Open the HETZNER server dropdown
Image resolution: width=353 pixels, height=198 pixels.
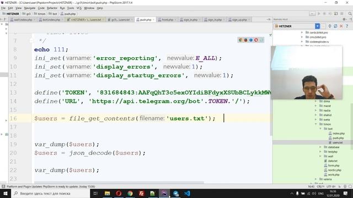coord(318,26)
